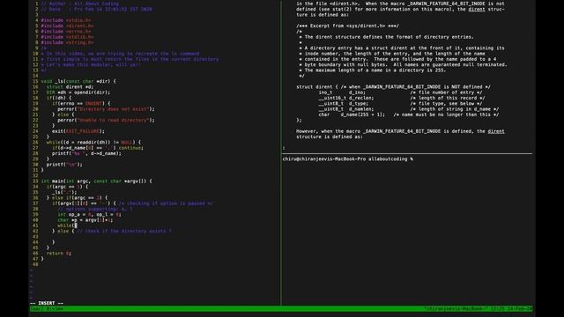
Task: Click the Date comment on line 2
Action: click(x=96, y=10)
